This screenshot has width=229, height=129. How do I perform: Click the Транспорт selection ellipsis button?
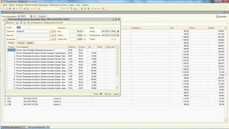[x=51, y=31]
